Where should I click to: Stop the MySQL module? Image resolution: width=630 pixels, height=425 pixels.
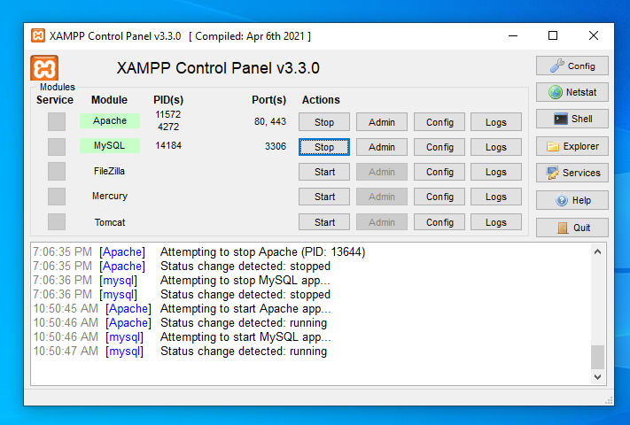323,147
